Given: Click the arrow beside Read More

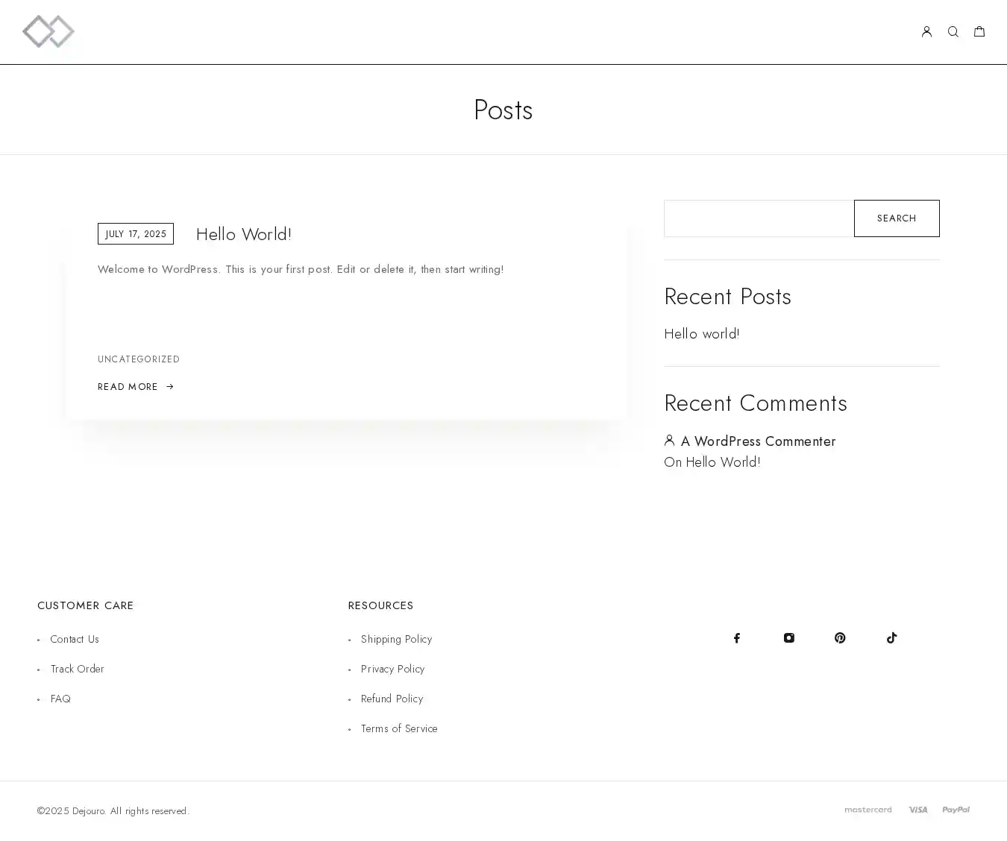Looking at the screenshot, I should click(170, 387).
